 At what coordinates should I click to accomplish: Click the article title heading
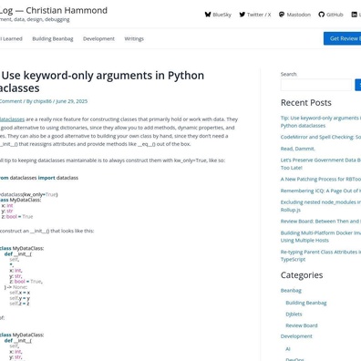tap(102, 82)
